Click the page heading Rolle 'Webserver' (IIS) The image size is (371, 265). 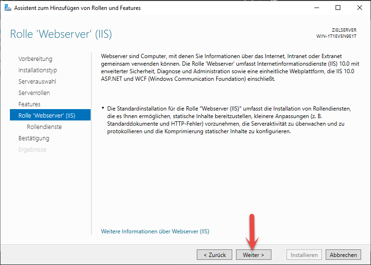61,34
